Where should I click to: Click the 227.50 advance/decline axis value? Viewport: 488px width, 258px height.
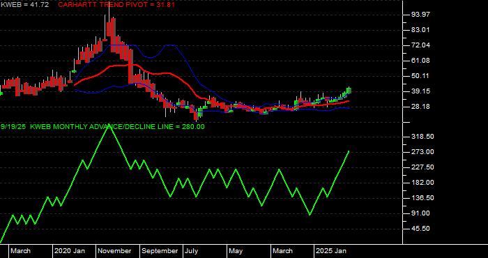pos(422,167)
